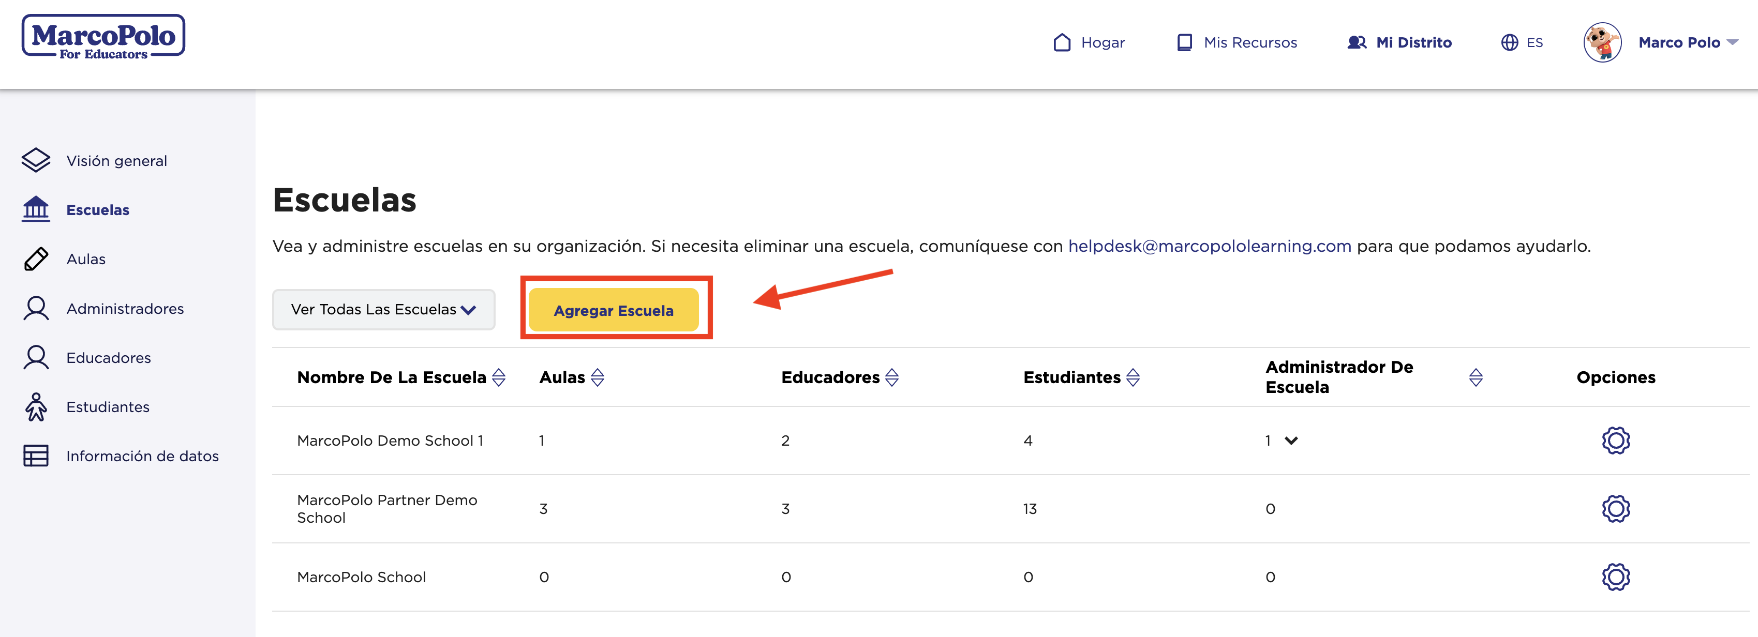
Task: Sort by Aulas column arrows
Action: coord(598,377)
